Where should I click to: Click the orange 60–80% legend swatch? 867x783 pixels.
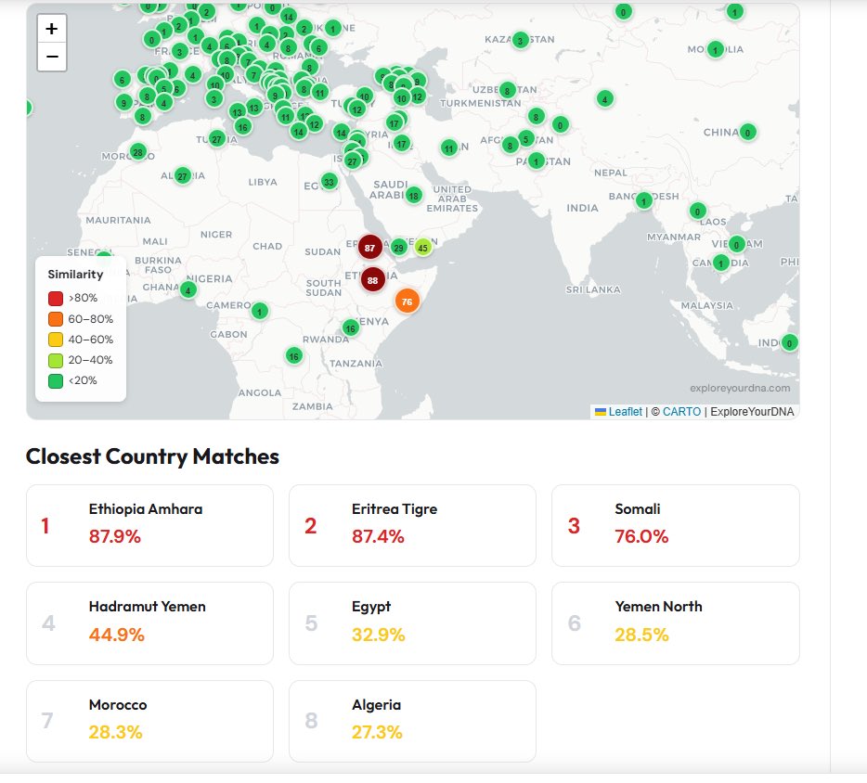56,319
